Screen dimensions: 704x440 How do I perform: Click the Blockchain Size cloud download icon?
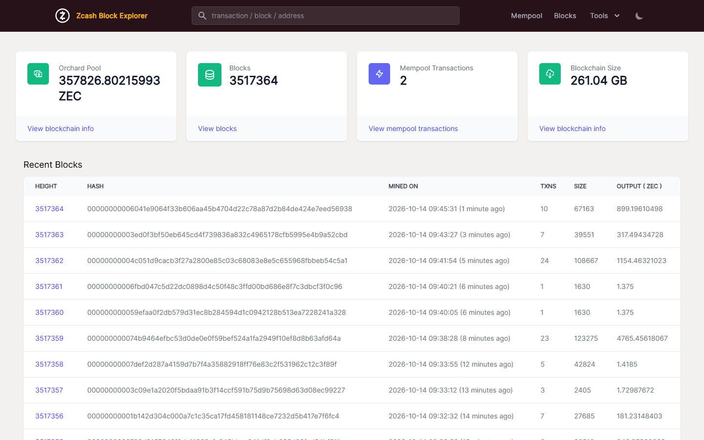550,74
